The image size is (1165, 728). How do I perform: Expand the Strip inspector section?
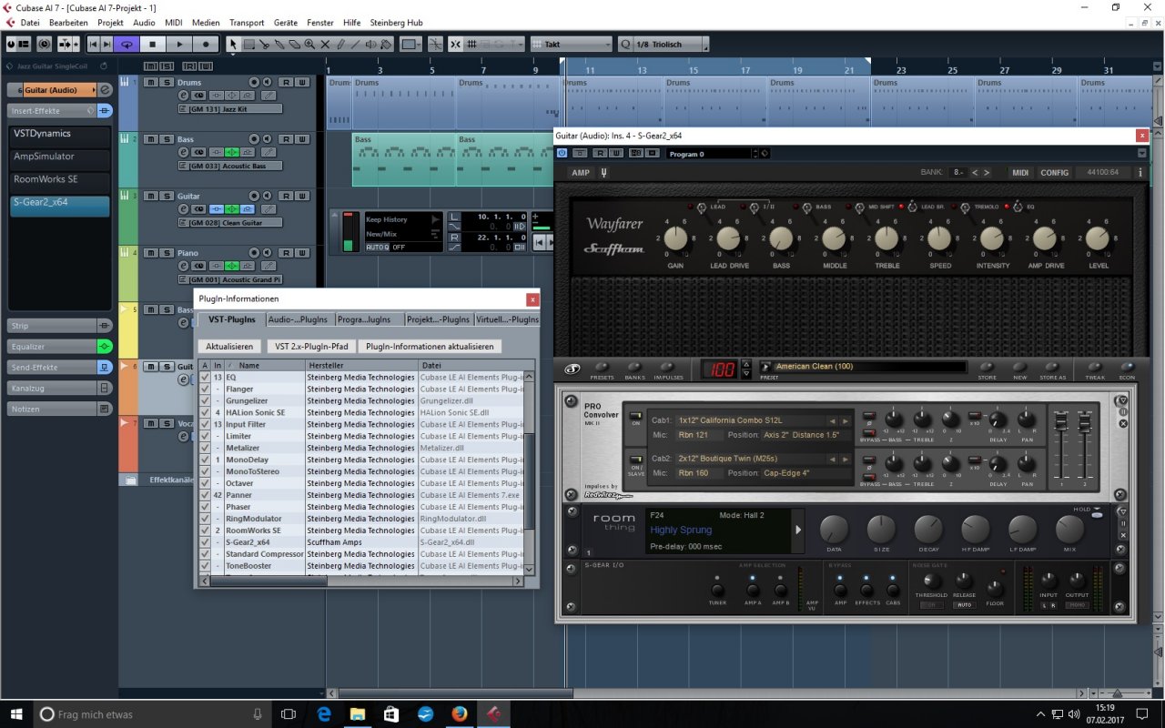point(52,326)
